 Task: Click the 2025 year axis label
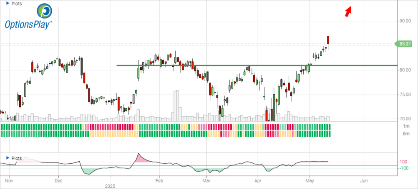[x=110, y=186]
